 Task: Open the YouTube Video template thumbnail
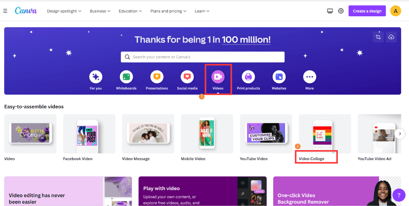tap(266, 134)
